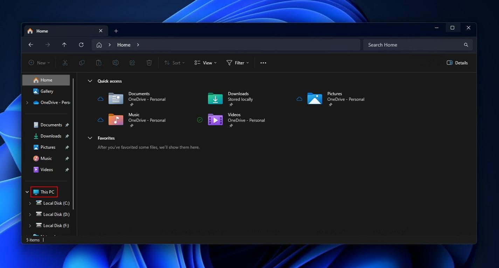
Task: Collapse the Favorites section
Action: pos(90,138)
